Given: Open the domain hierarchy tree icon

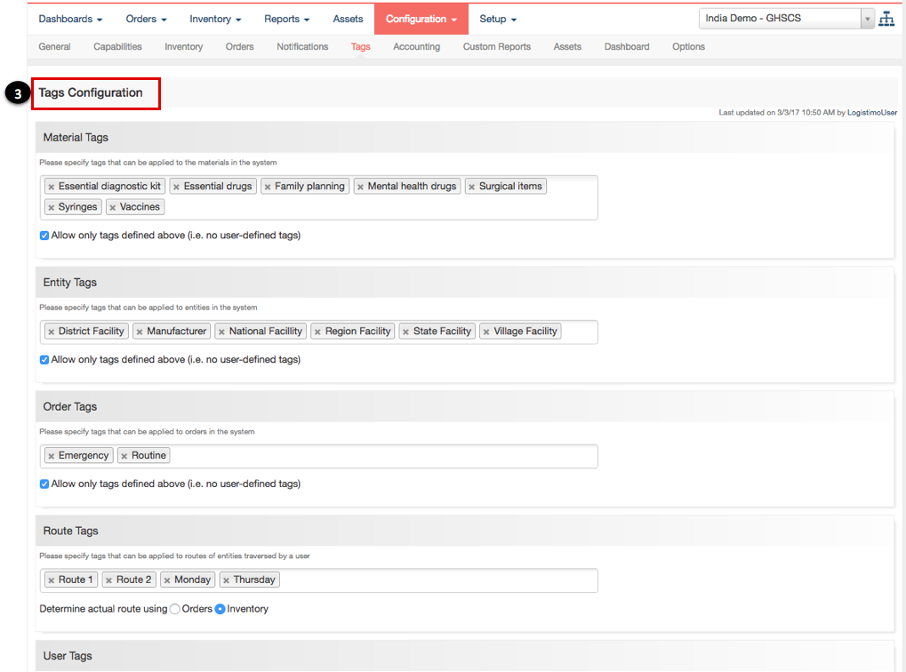Looking at the screenshot, I should click(x=886, y=19).
